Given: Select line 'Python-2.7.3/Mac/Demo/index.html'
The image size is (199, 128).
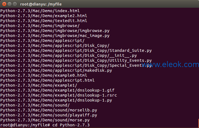Looking at the screenshot, I should click(40, 11).
